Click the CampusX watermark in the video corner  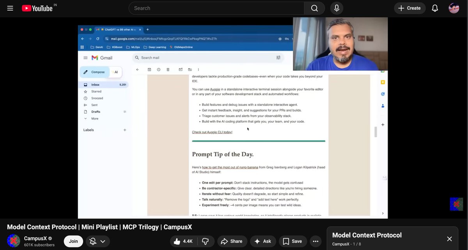(x=456, y=204)
